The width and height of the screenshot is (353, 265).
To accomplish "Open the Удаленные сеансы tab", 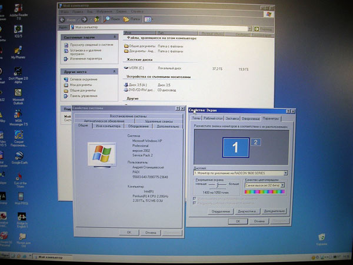I will (159, 121).
